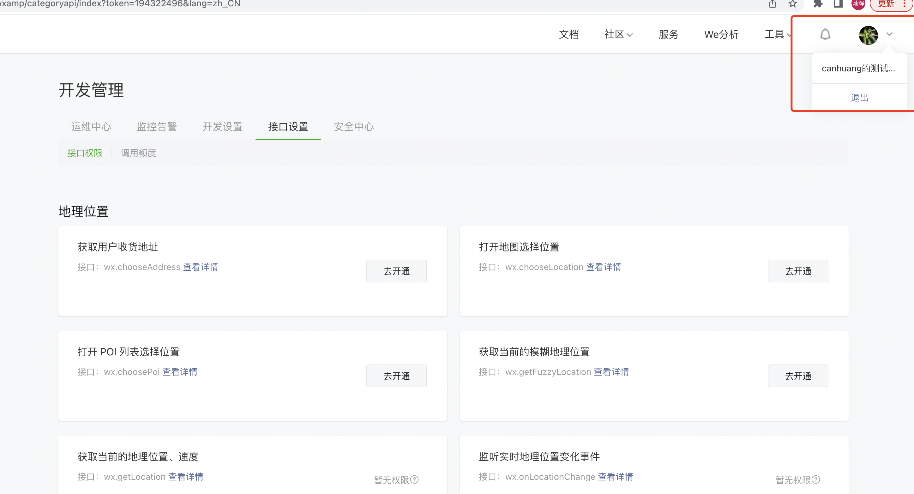Click the notification bell icon
The width and height of the screenshot is (914, 494).
825,34
